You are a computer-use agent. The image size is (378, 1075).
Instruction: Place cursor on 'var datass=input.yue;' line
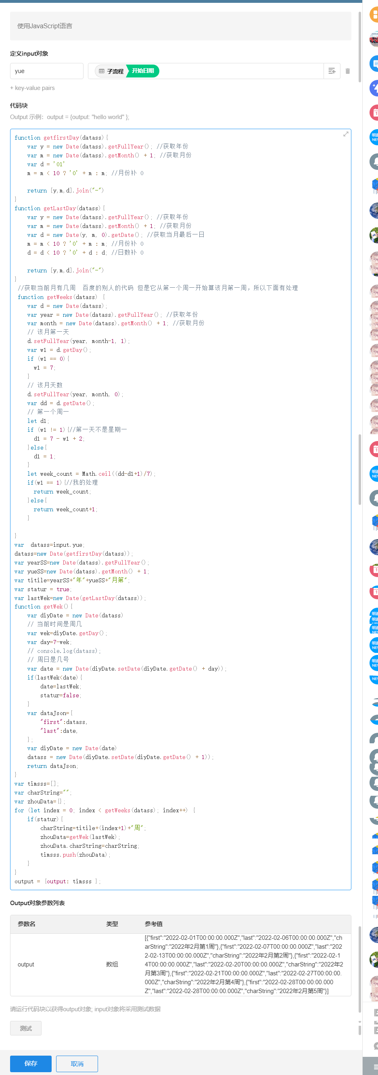click(x=49, y=545)
